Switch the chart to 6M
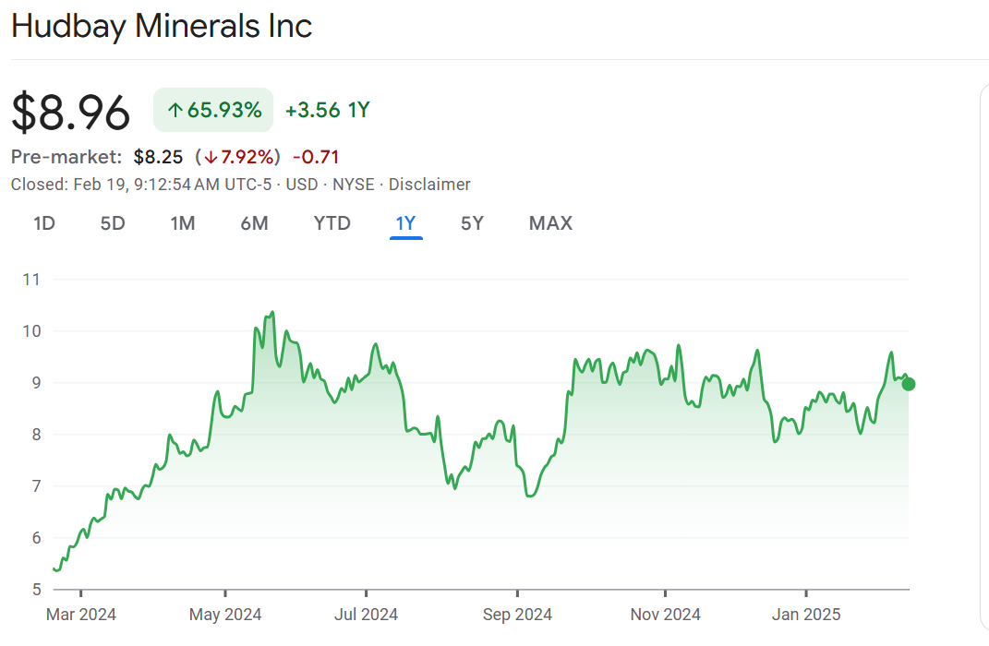This screenshot has height=646, width=989. pyautogui.click(x=254, y=223)
